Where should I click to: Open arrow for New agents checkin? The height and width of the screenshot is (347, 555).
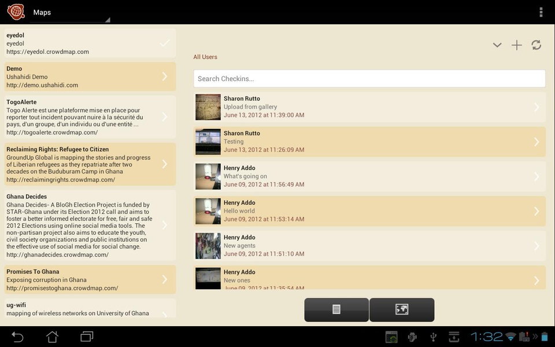(536, 246)
